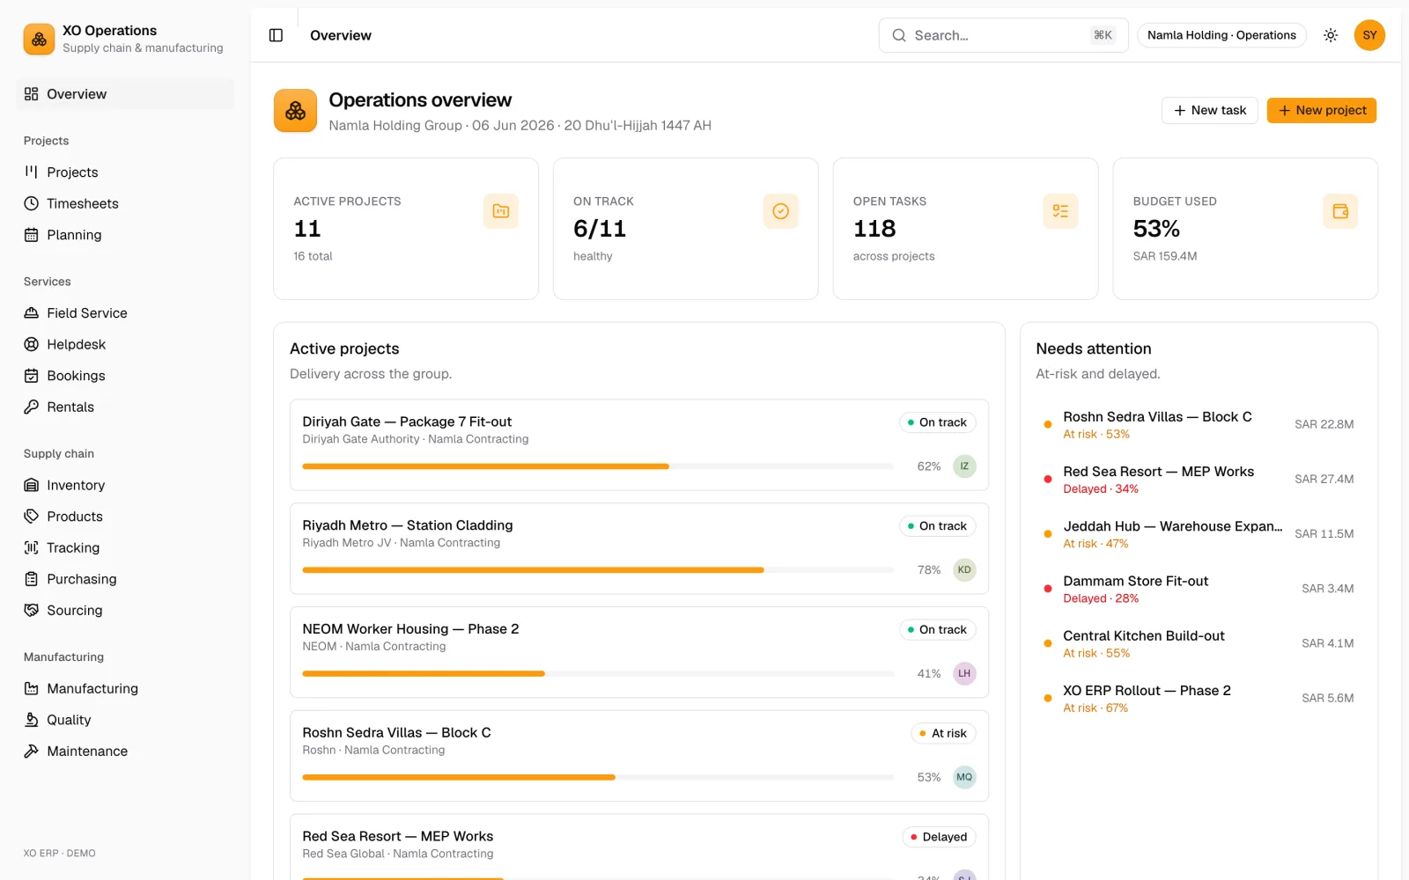Click the Maintenance wrench icon

coord(32,751)
